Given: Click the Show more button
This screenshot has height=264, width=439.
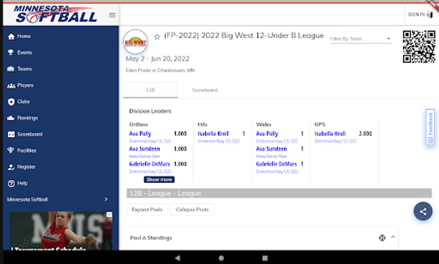Looking at the screenshot, I should [x=159, y=180].
